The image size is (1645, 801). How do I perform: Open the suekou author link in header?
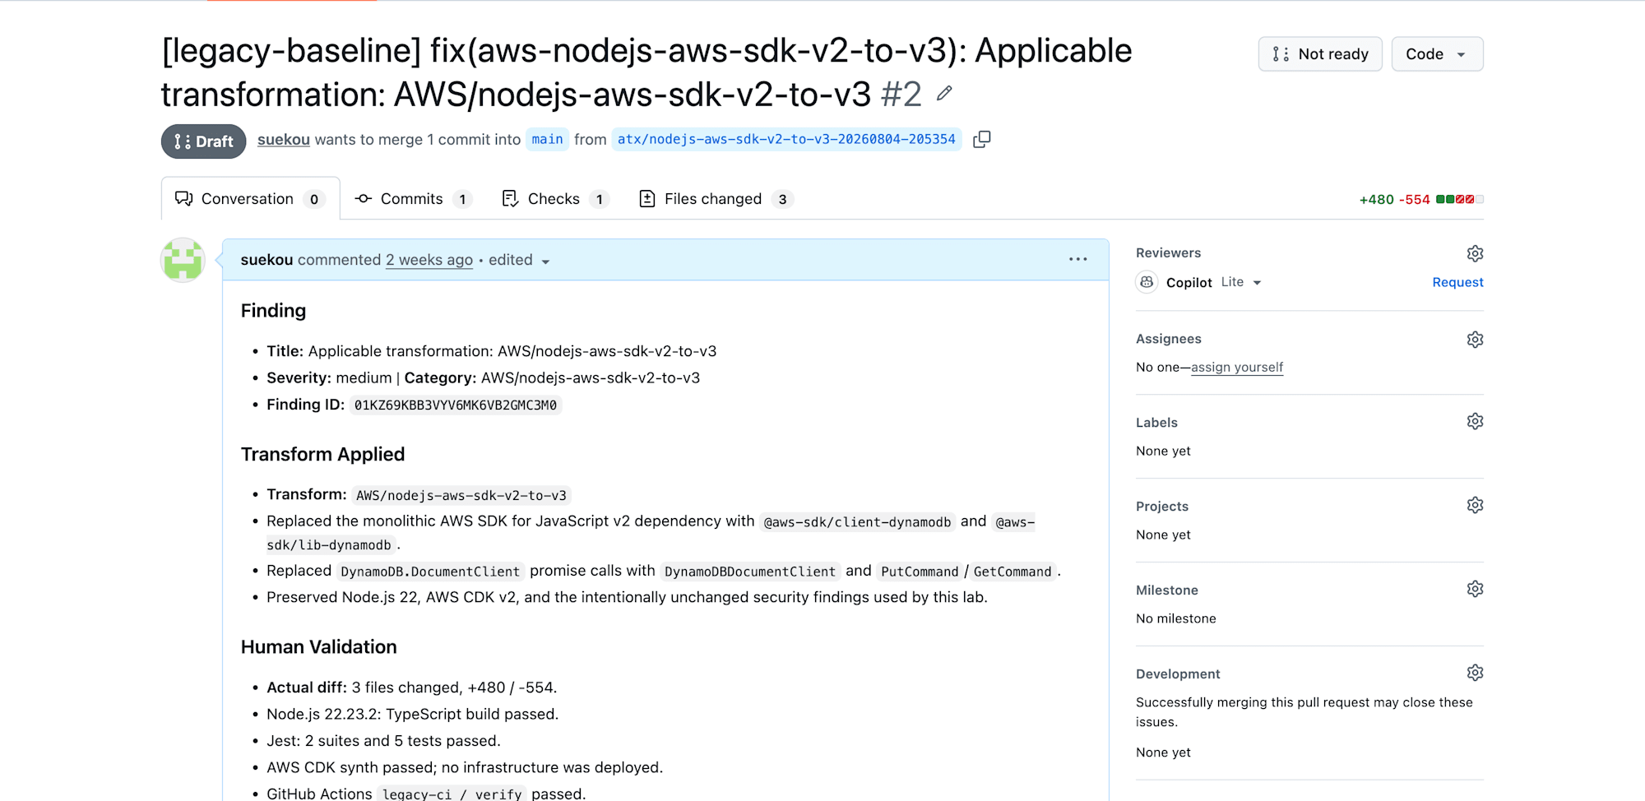tap(284, 140)
